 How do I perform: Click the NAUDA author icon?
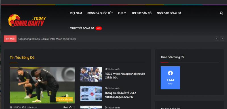[11, 107]
